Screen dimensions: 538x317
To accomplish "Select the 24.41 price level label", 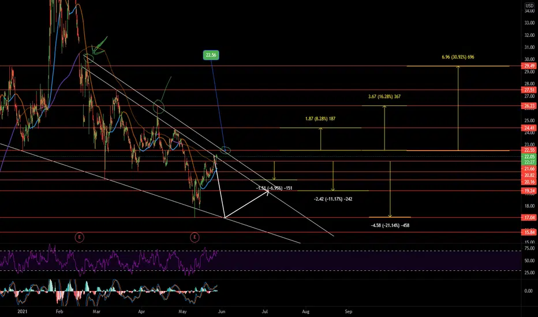I will click(x=529, y=128).
